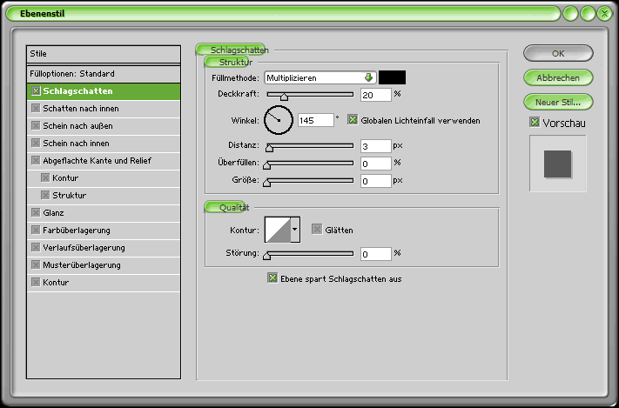Click the black shadow color swatch
This screenshot has height=408, width=619.
click(x=392, y=77)
